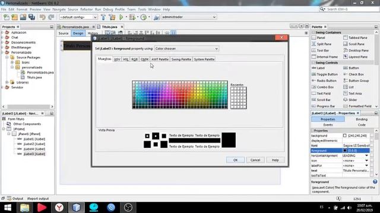Switch editor to Source view

click(64, 33)
